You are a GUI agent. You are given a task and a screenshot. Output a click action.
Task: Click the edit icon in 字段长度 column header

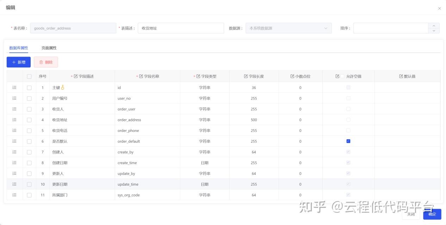246,76
